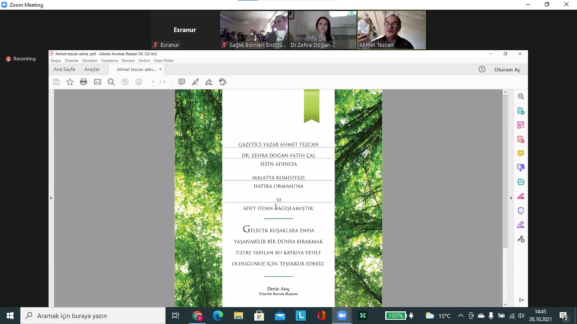The width and height of the screenshot is (577, 324).
Task: Open the Görünüm menu
Action: [90, 61]
